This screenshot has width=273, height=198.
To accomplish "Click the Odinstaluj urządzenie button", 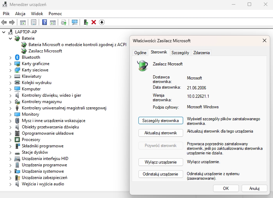I will click(161, 174).
